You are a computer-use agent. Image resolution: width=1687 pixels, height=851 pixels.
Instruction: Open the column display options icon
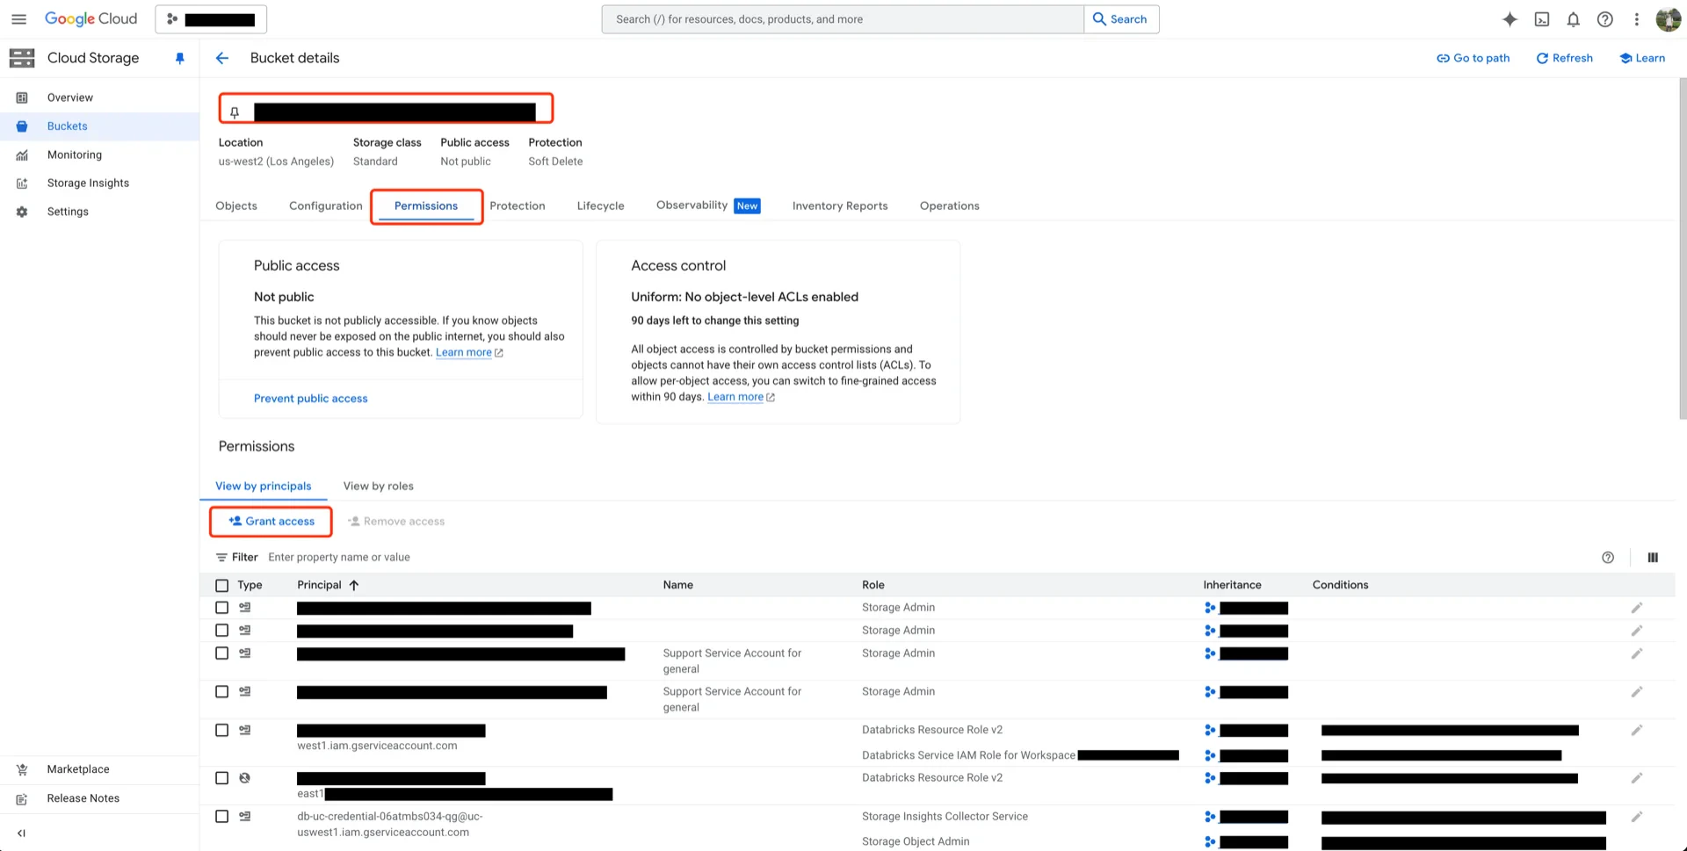point(1653,558)
